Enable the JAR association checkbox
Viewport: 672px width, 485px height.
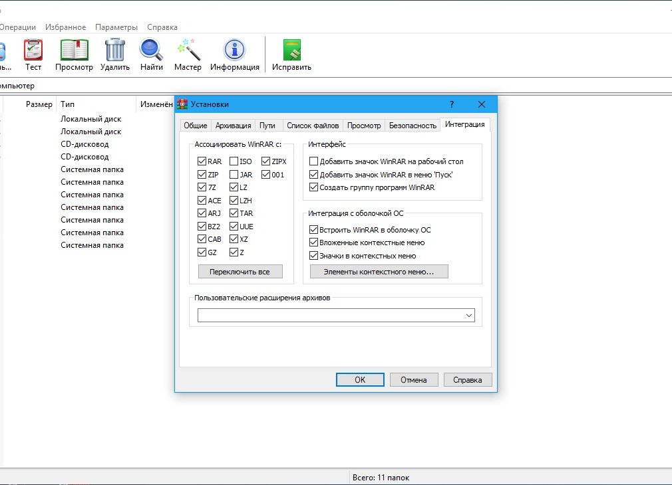click(x=234, y=175)
